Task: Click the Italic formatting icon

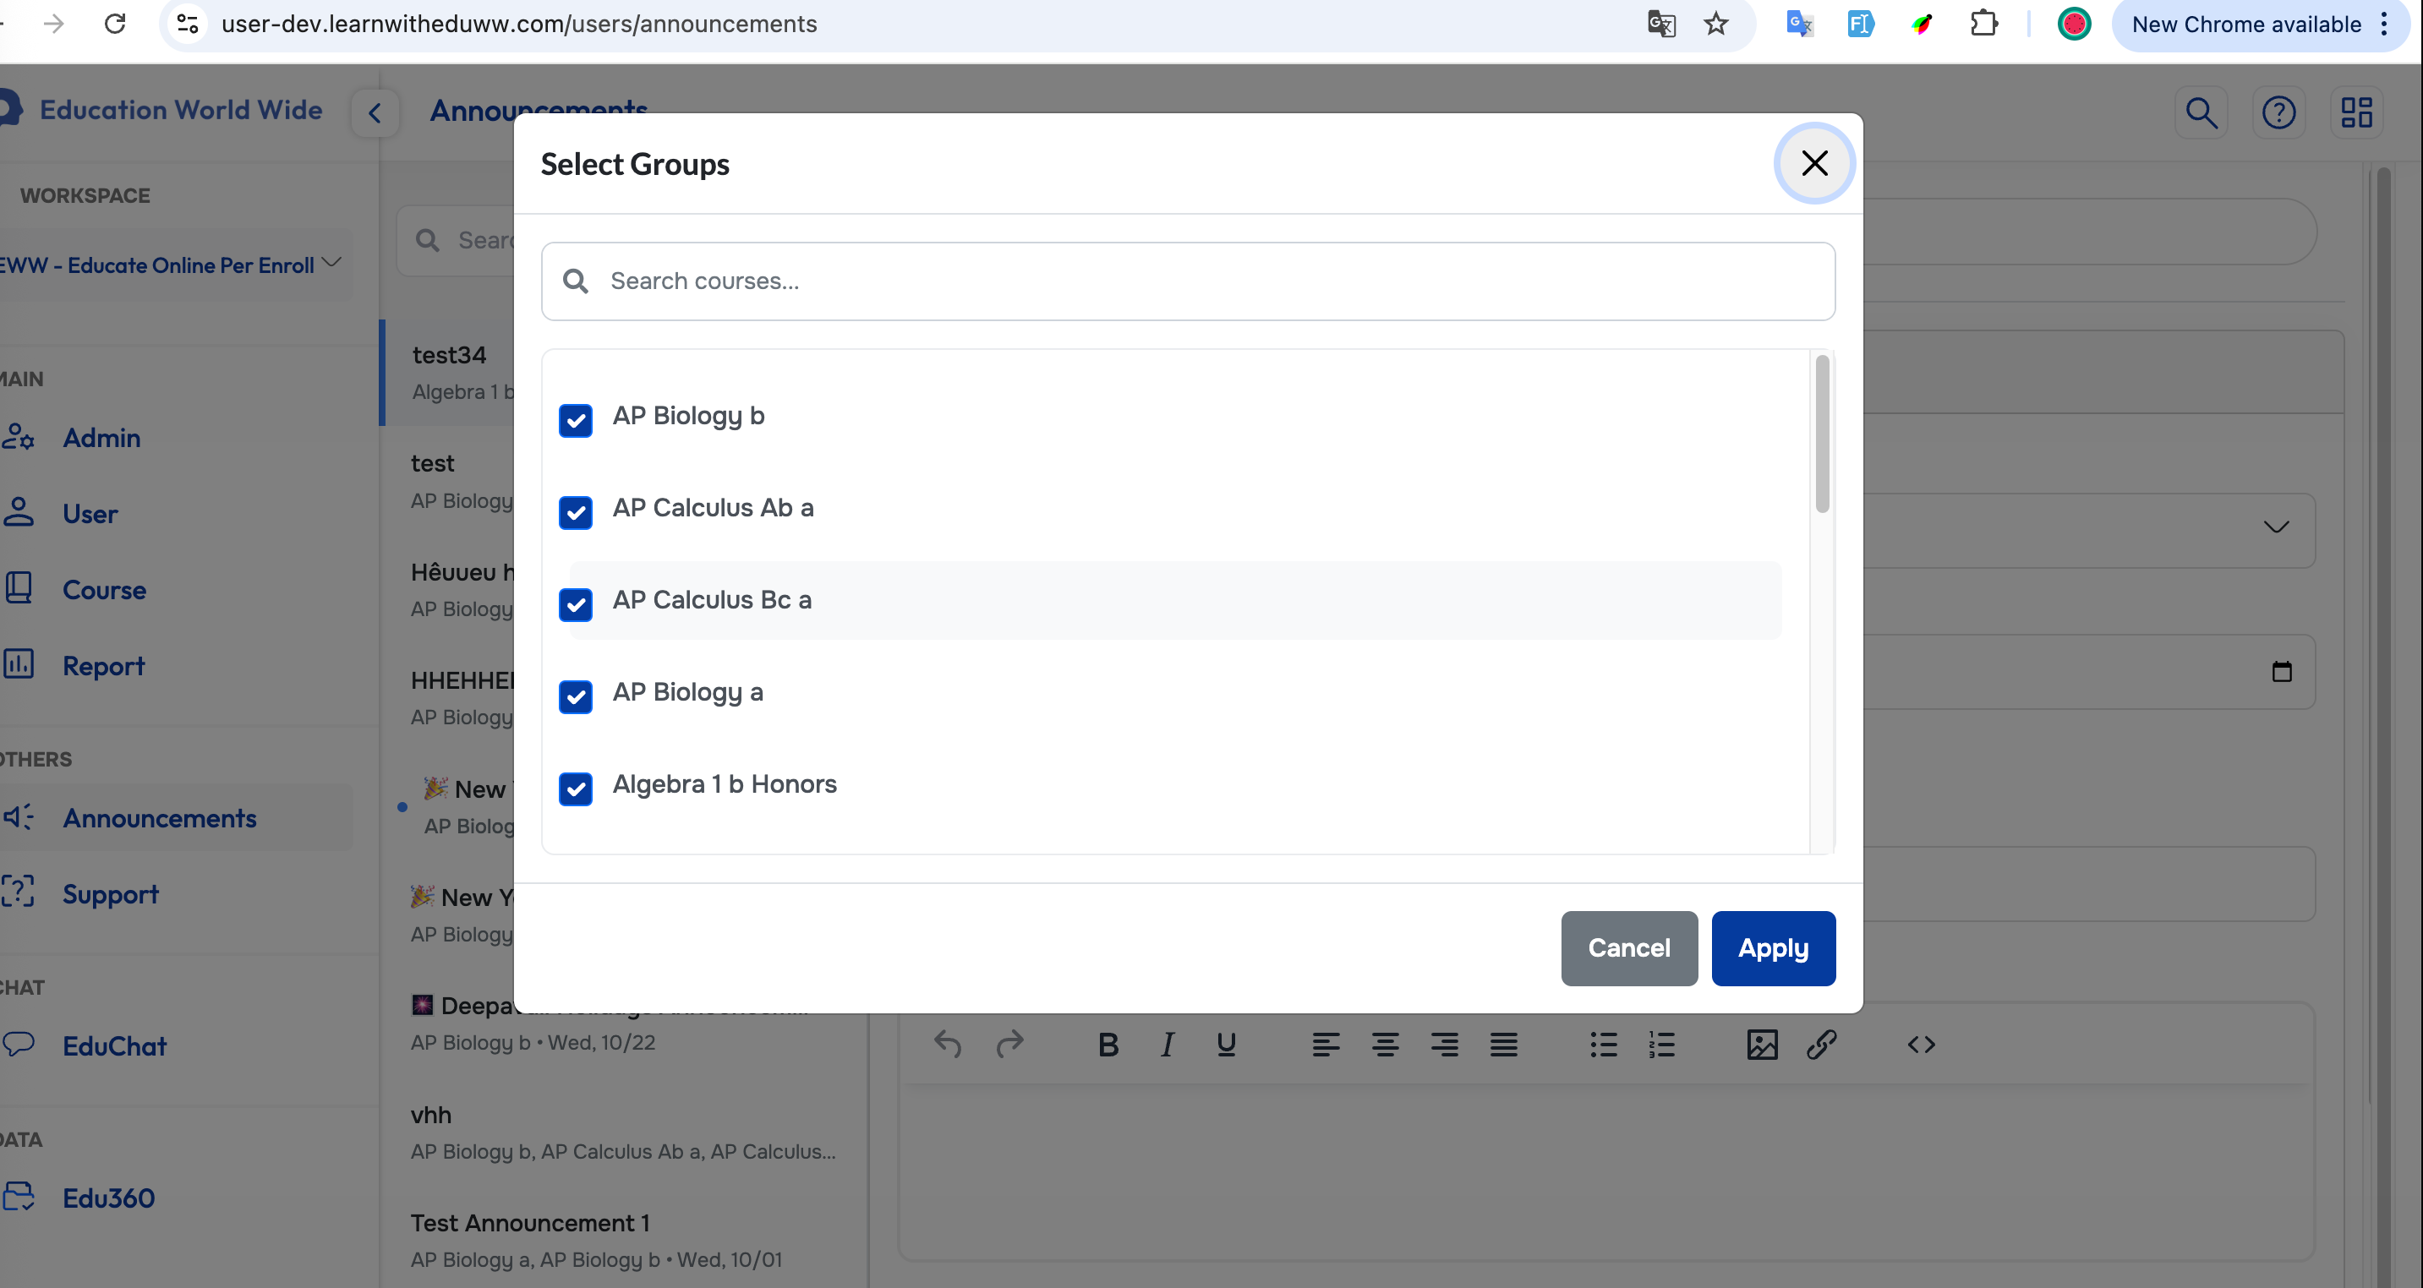Action: coord(1167,1045)
